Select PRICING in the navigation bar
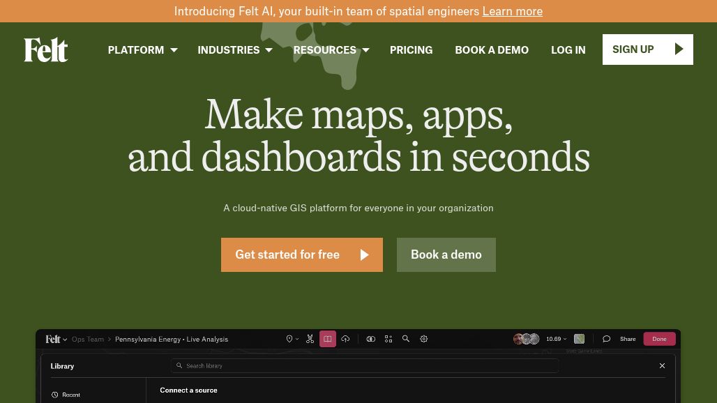717x403 pixels. click(411, 50)
